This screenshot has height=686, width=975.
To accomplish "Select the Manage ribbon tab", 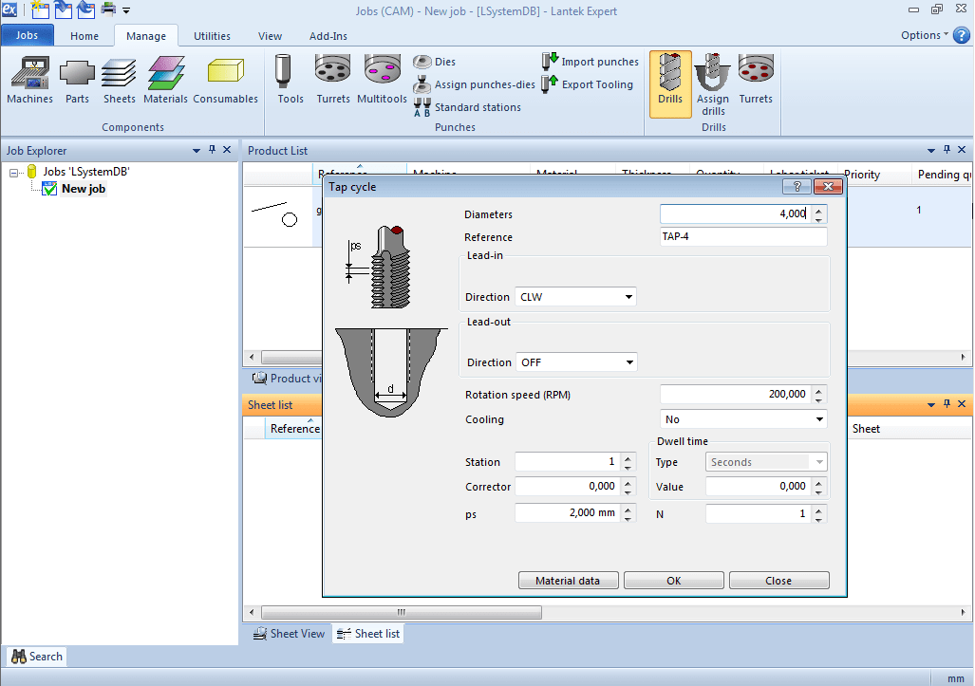I will click(x=146, y=36).
